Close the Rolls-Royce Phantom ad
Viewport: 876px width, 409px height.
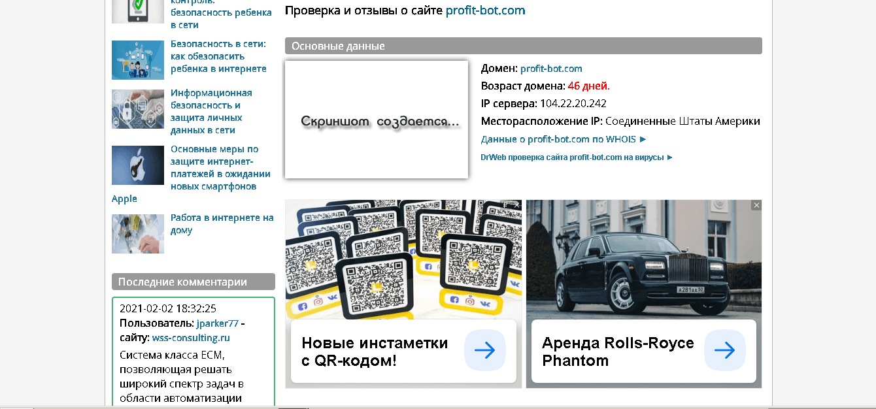(756, 205)
